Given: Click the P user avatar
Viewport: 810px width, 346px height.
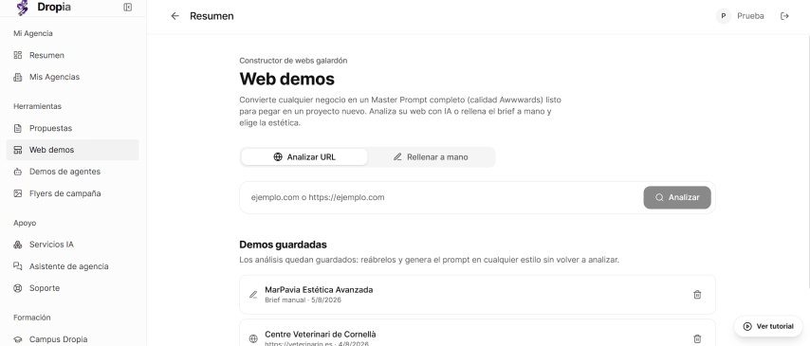Looking at the screenshot, I should click(723, 16).
